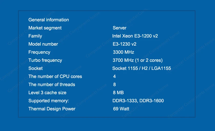The height and width of the screenshot is (131, 215).
Task: Click the 3300 MHz value
Action: pos(124,52)
